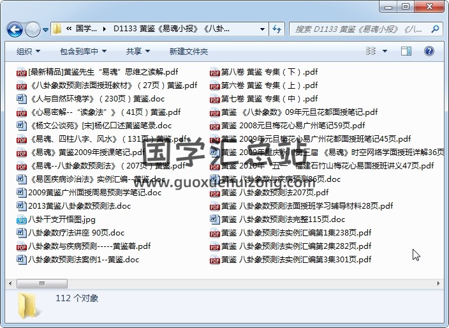Select 《心易密解--"读象法"》 pdf icon
This screenshot has width=449, height=328.
click(x=22, y=112)
